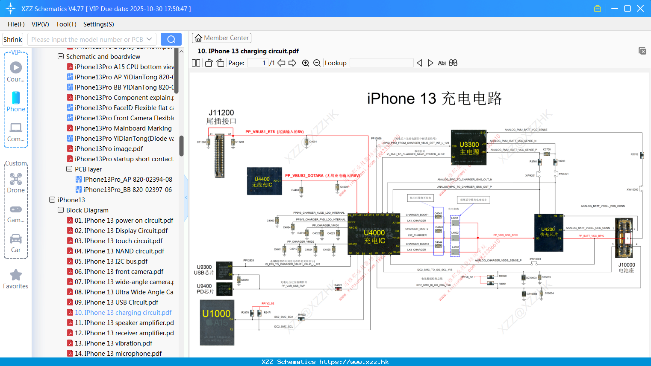Click the tree panel vertical scrollbar
Screen dimensions: 651x366
[181, 146]
